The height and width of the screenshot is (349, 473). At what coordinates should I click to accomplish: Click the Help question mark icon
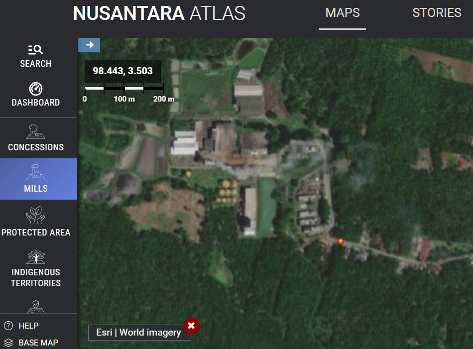[x=8, y=326]
